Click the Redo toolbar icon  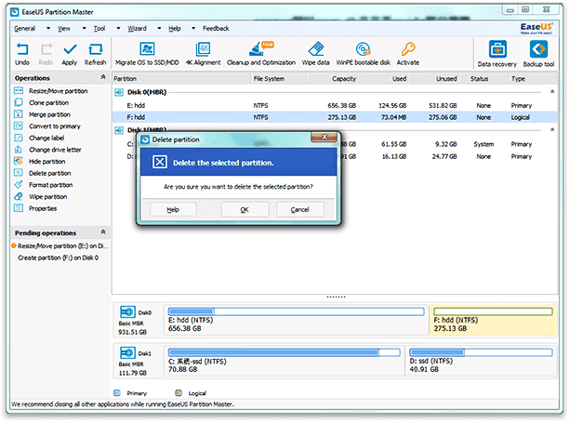(x=46, y=54)
